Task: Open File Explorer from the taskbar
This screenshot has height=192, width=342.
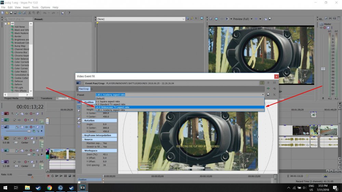Action: 27,188
